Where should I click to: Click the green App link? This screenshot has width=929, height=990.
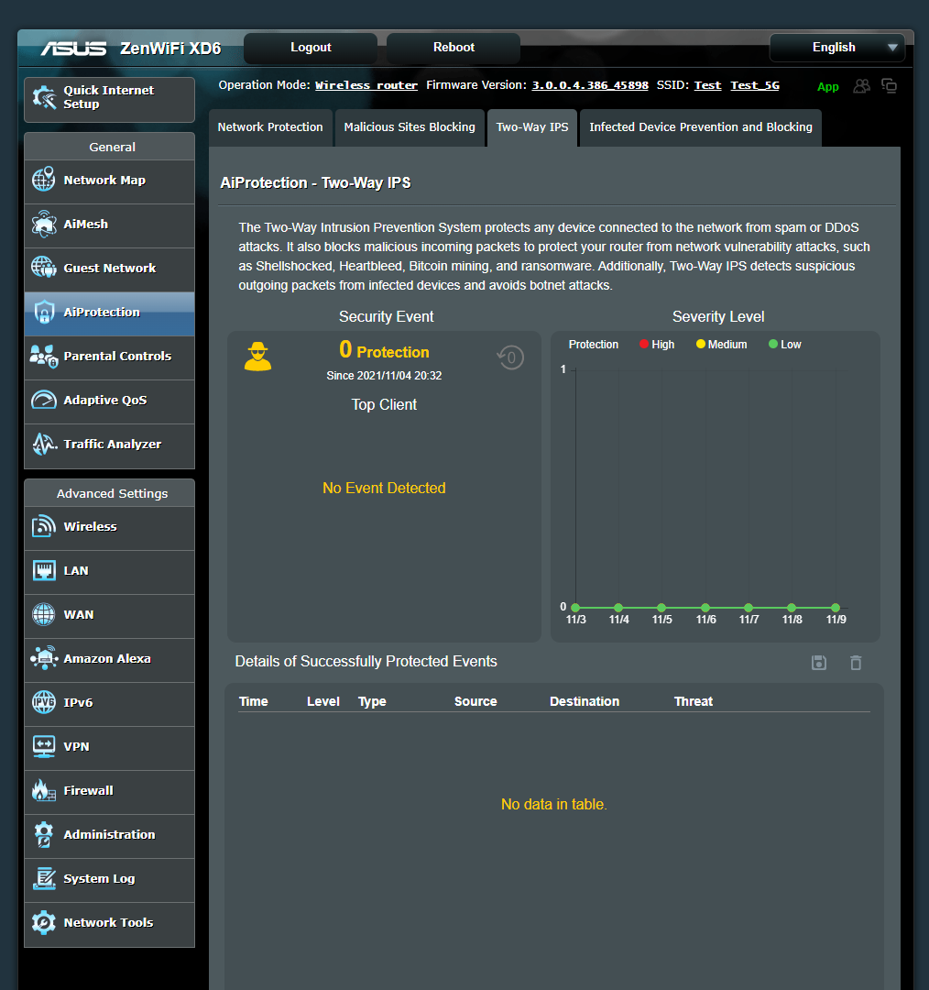coord(827,87)
